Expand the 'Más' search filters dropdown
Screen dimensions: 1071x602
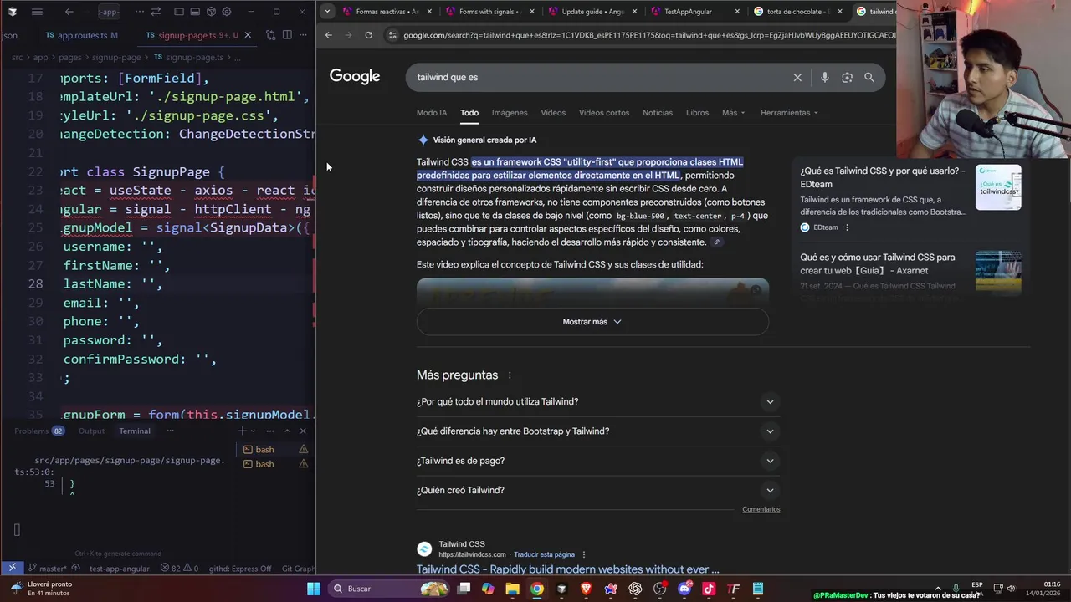coord(734,112)
